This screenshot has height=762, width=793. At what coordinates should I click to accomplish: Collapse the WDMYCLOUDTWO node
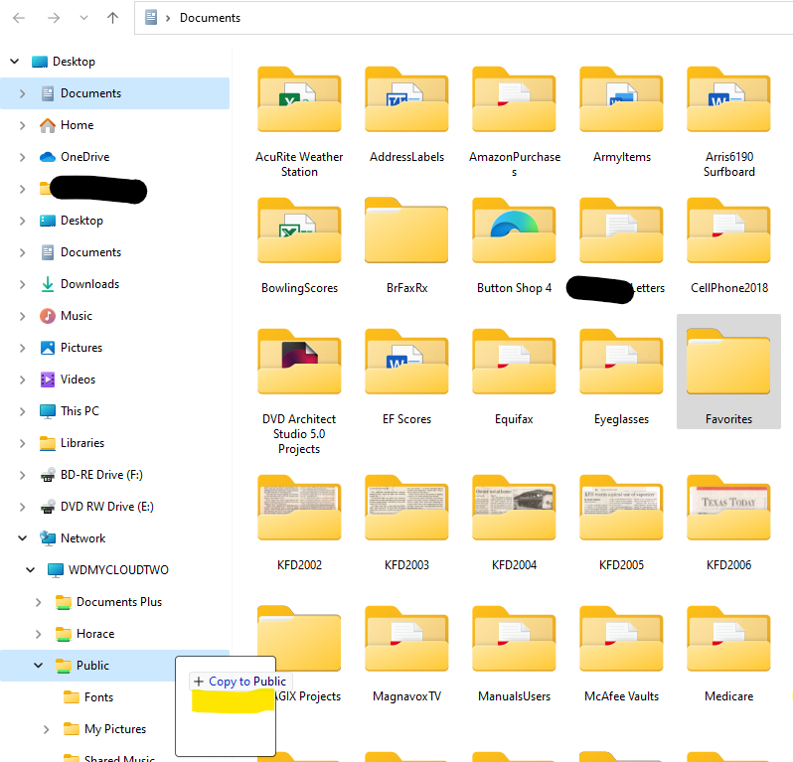31,570
